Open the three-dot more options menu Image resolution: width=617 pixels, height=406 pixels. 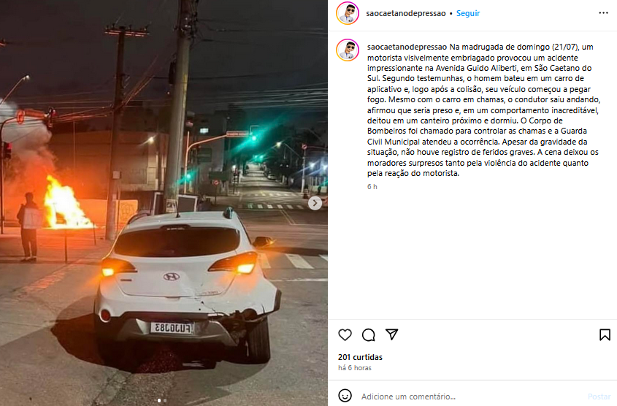[x=603, y=13]
